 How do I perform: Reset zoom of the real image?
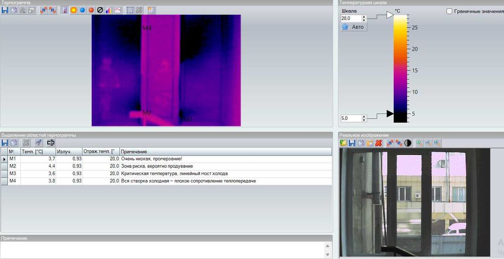tap(437, 143)
